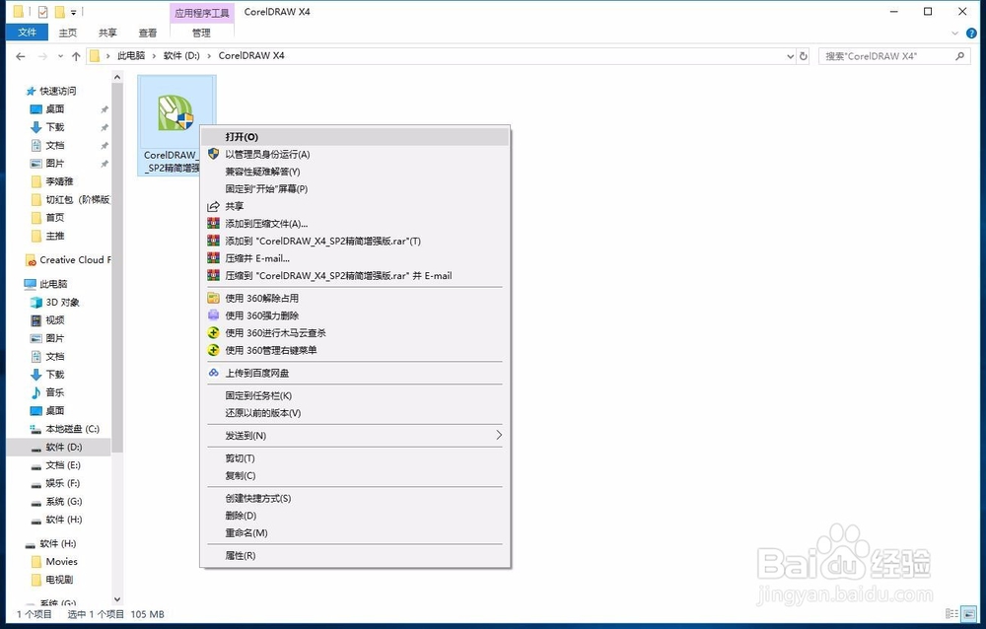This screenshot has width=986, height=629.
Task: Choose 以管理员身份运行(A) in context menu
Action: (x=355, y=154)
